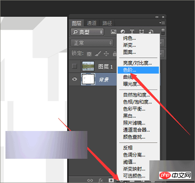The height and width of the screenshot is (183, 195).
Task: Click the link layers chain icon
Action: 90,180
